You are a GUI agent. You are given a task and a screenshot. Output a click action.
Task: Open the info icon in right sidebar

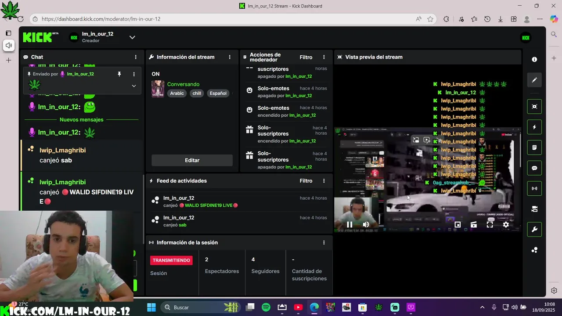click(534, 59)
